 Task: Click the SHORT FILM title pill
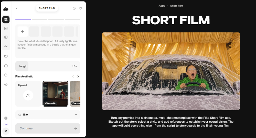pyautogui.click(x=47, y=8)
